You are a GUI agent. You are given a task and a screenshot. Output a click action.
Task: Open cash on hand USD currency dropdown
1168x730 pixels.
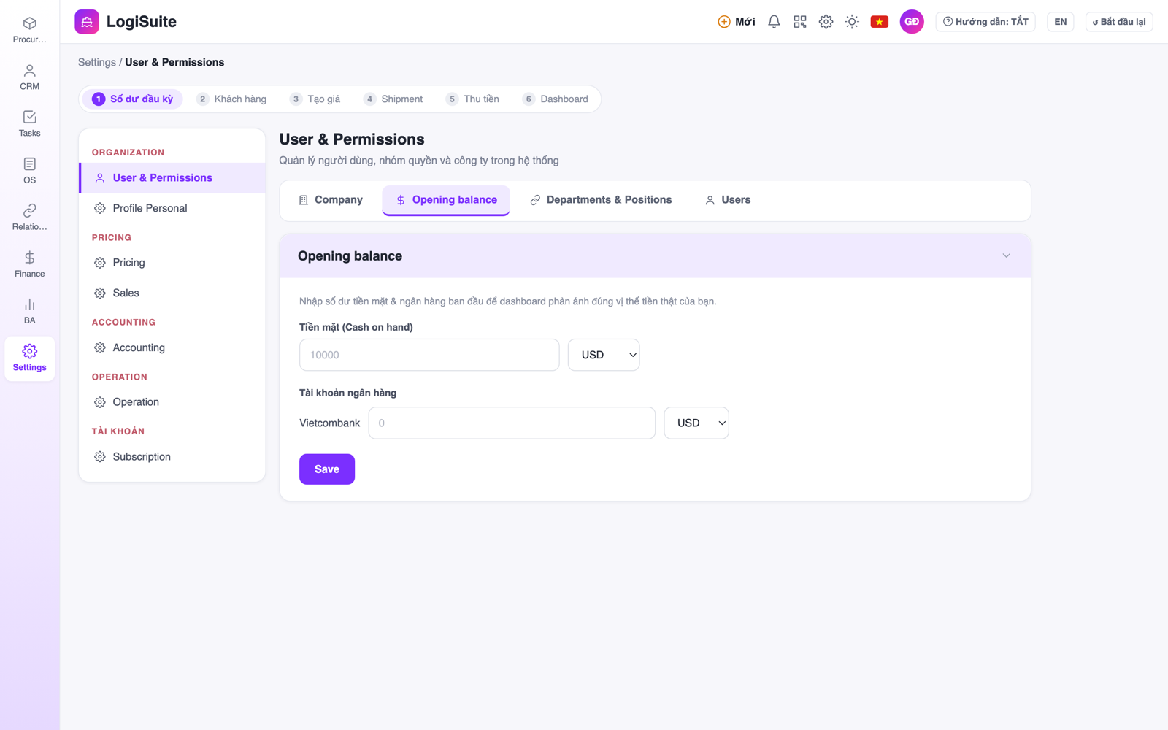point(604,355)
